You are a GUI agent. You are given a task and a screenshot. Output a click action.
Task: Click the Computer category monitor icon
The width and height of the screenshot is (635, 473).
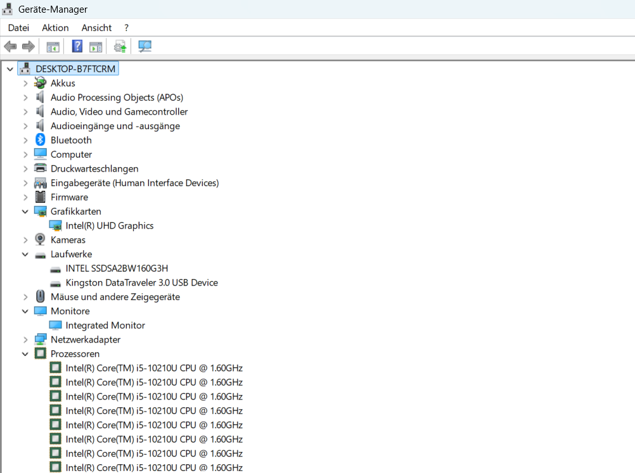point(40,154)
